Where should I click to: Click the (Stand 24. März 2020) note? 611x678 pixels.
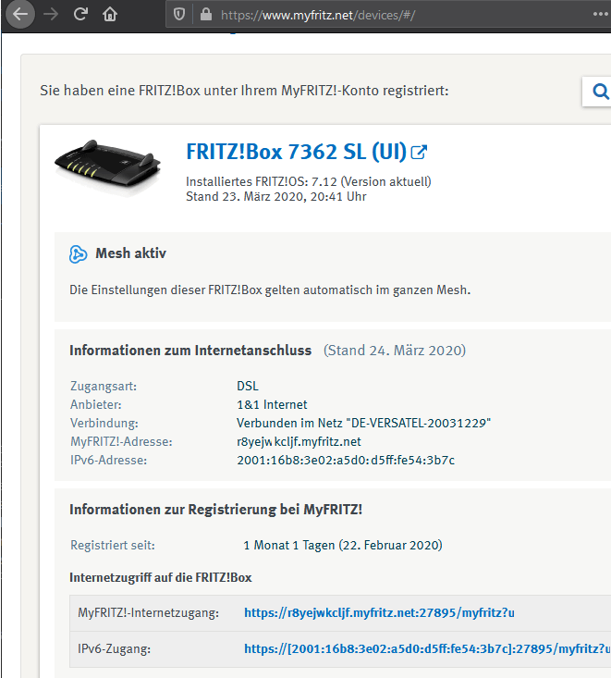coord(395,351)
